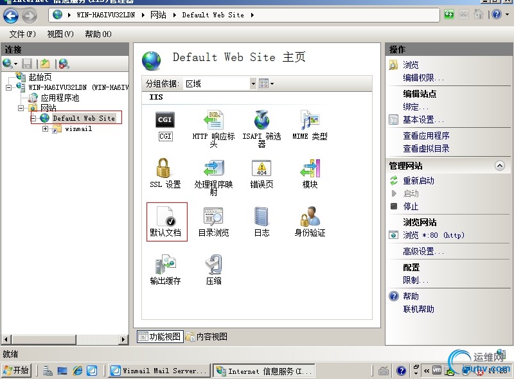Open 日志 feature icon

pyautogui.click(x=261, y=222)
